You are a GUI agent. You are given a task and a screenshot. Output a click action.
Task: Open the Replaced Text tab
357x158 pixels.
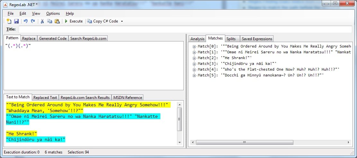pos(45,97)
